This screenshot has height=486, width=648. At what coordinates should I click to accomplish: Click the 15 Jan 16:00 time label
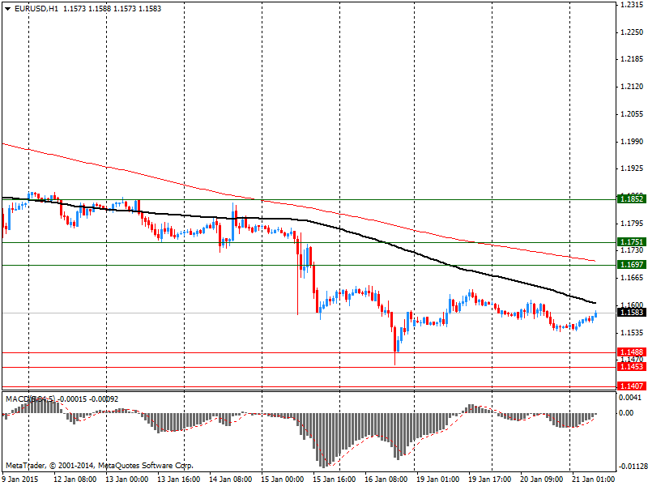tap(335, 480)
